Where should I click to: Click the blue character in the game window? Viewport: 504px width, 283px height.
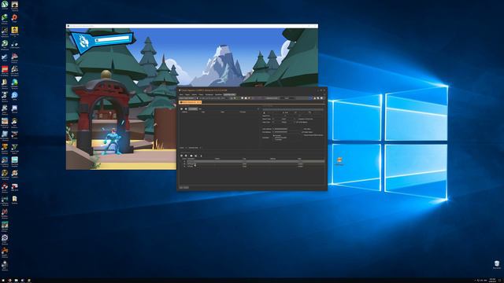point(113,141)
